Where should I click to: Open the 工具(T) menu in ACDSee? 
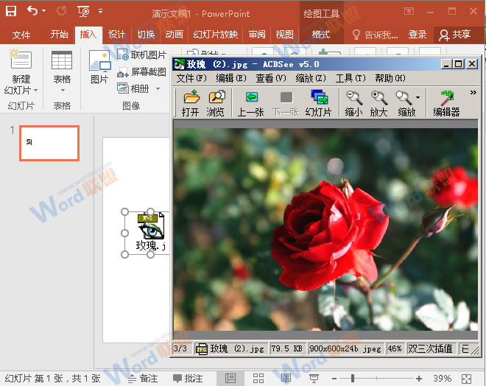pyautogui.click(x=351, y=78)
